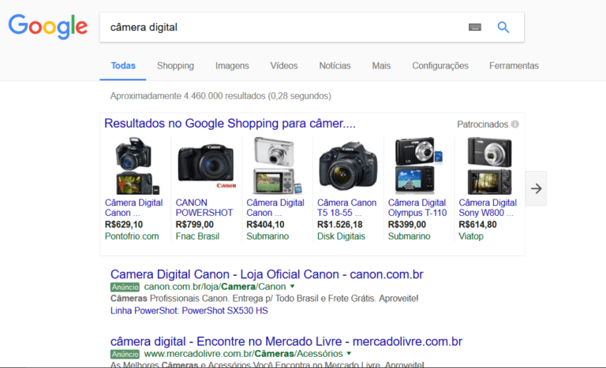The height and width of the screenshot is (368, 606).
Task: Open Câmera Digital Olympus T-110 link
Action: [x=417, y=208]
